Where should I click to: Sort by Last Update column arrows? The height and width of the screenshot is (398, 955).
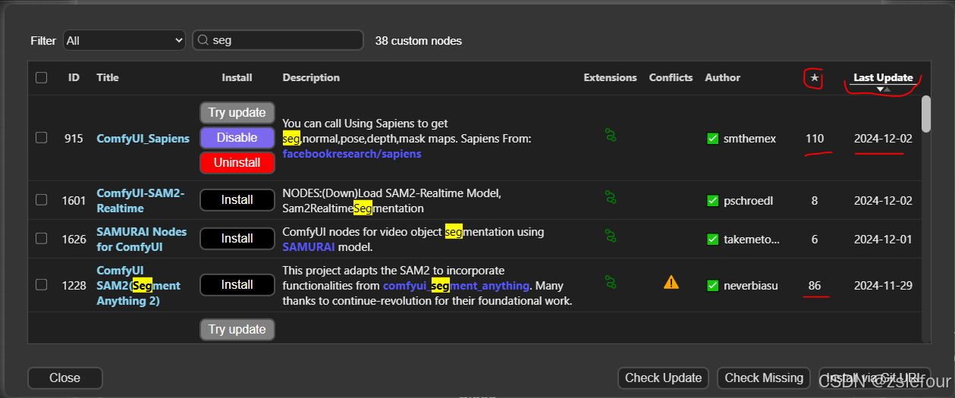coord(883,89)
